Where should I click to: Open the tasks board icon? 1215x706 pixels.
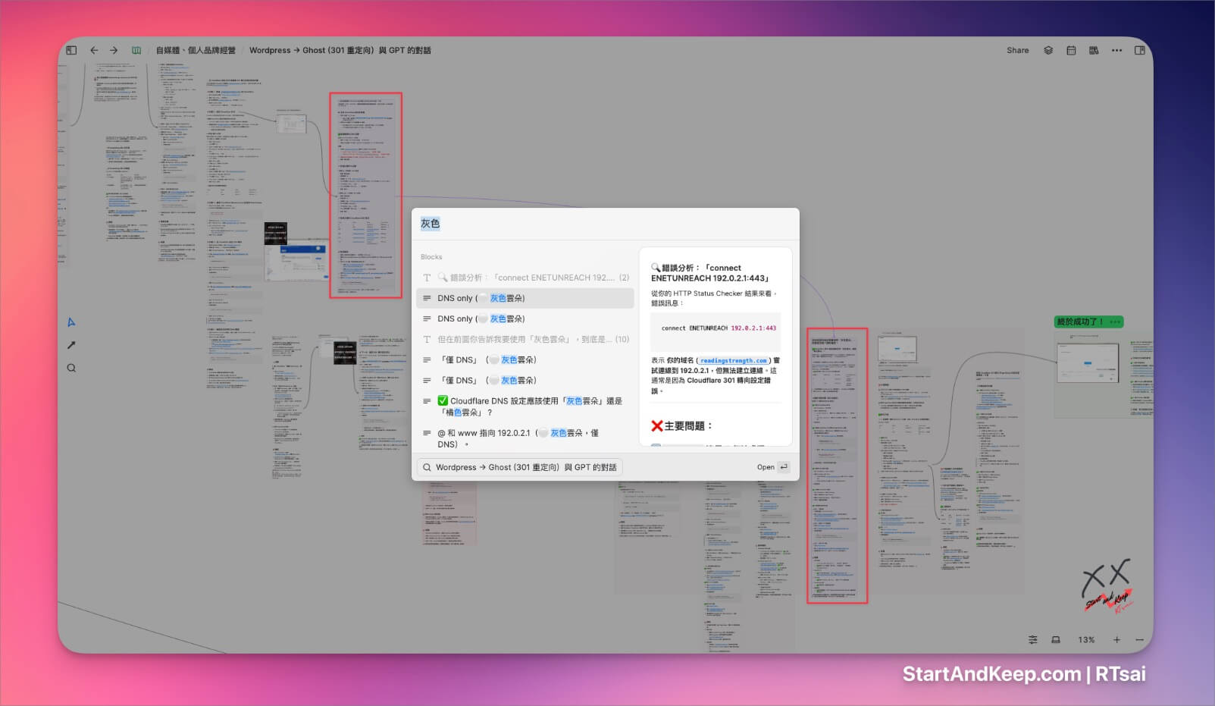pos(1094,50)
